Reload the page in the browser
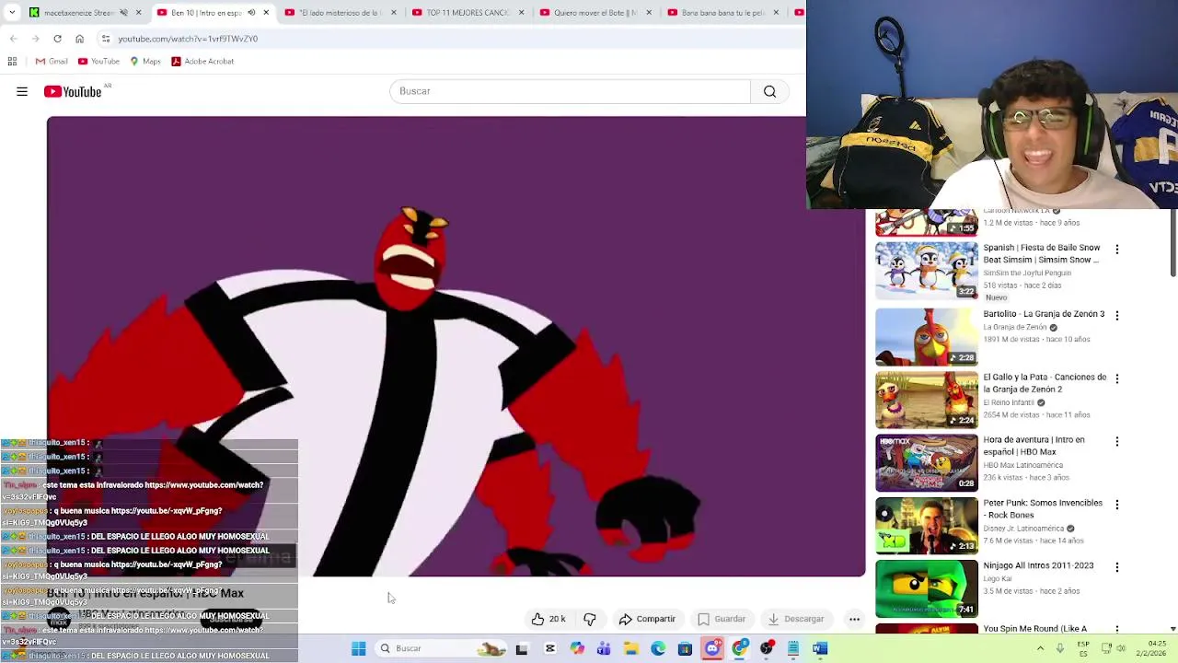 (x=57, y=39)
